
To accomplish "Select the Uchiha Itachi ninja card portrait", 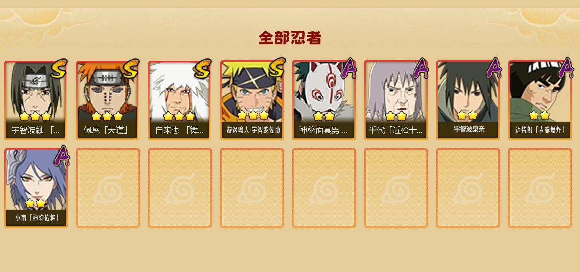I will [x=35, y=100].
